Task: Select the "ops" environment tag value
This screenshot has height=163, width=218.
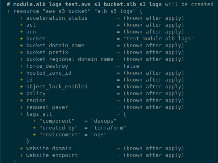Action: (99, 135)
